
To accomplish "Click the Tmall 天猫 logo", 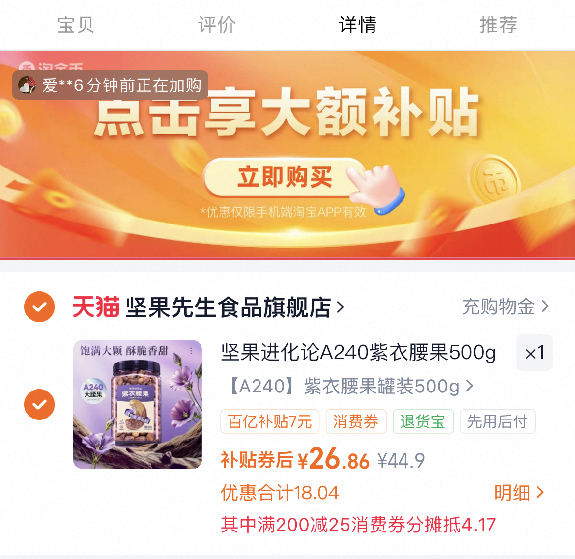I will tap(96, 307).
